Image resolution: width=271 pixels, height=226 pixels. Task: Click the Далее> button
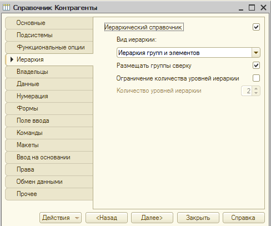152,218
